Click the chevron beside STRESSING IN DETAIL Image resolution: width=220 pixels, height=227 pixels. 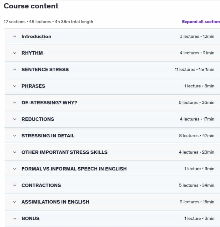(15, 136)
